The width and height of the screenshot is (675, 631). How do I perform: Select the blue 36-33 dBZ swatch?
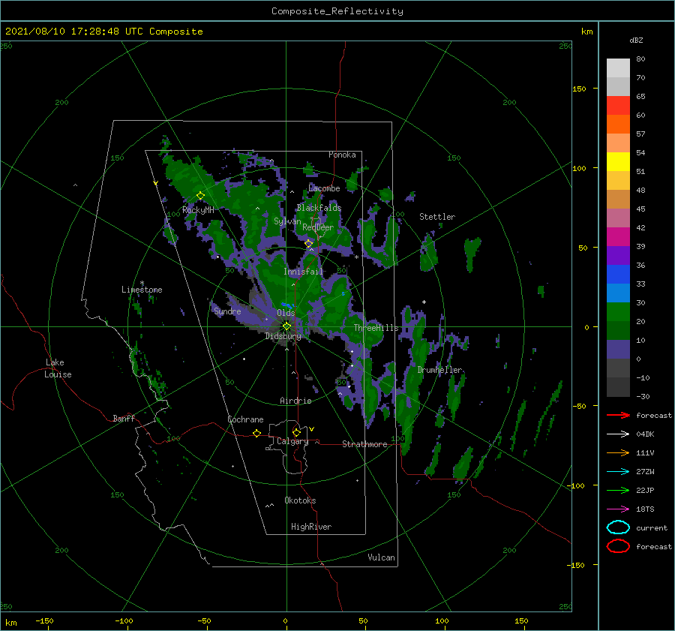tap(618, 274)
